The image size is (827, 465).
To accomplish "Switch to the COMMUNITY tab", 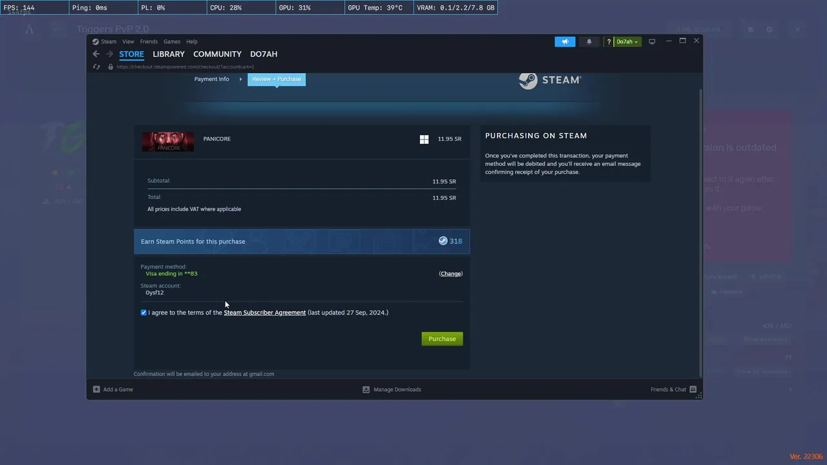I will (217, 54).
